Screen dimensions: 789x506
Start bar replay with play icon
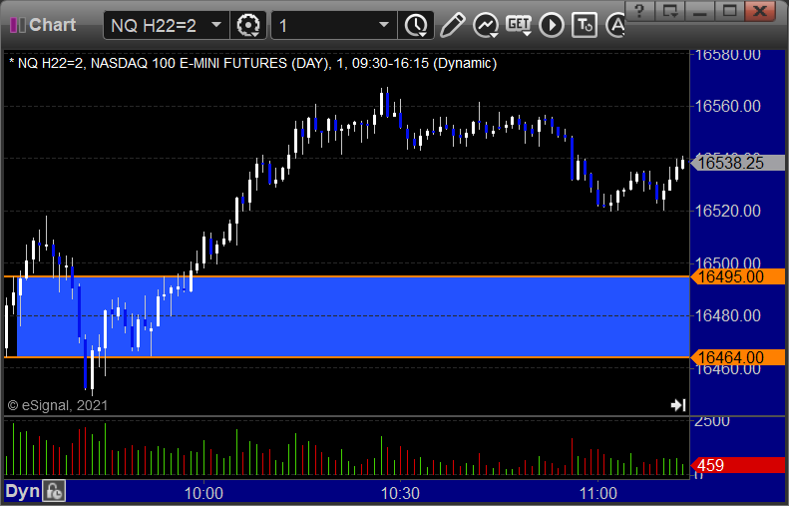pos(552,25)
